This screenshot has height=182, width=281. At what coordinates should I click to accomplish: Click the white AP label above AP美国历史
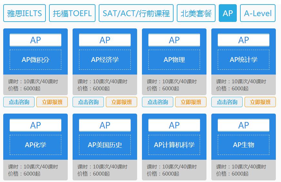click(105, 125)
